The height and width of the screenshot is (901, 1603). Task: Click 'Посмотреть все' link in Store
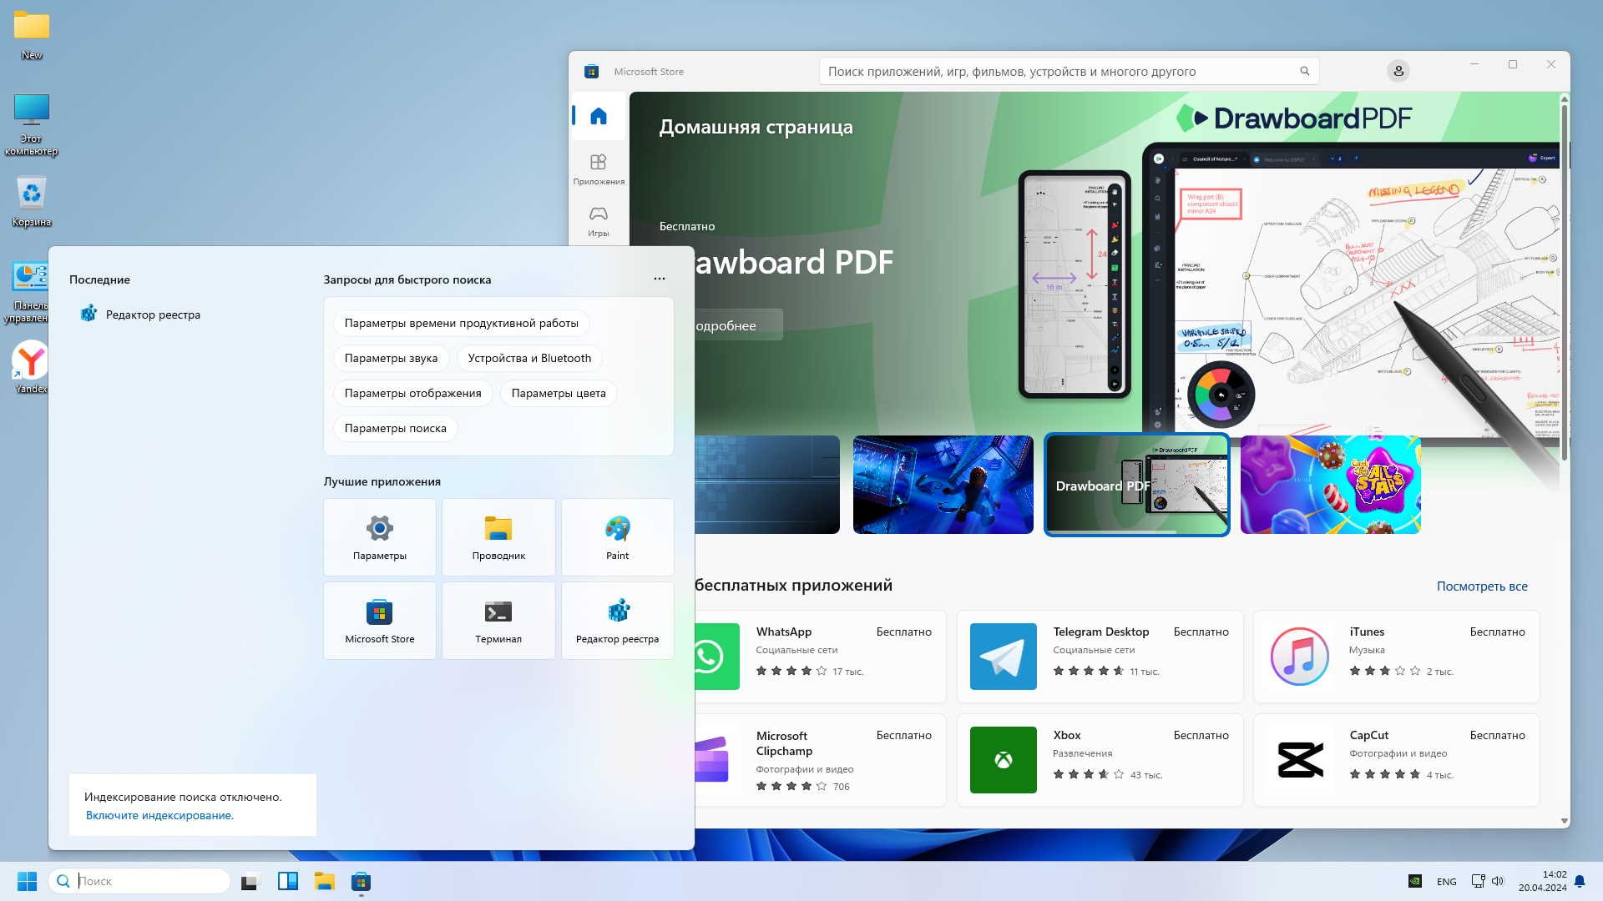(x=1481, y=586)
